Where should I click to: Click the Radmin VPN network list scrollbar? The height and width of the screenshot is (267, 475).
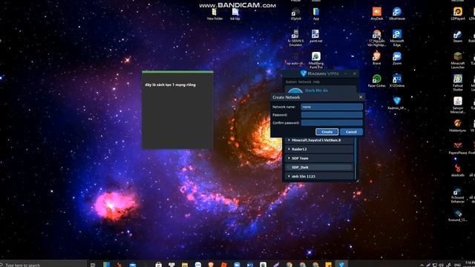click(356, 158)
